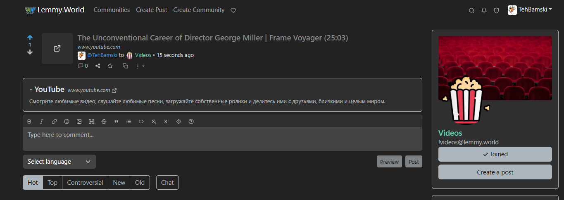Open the search icon in the navbar
This screenshot has height=200, width=564.
click(471, 10)
